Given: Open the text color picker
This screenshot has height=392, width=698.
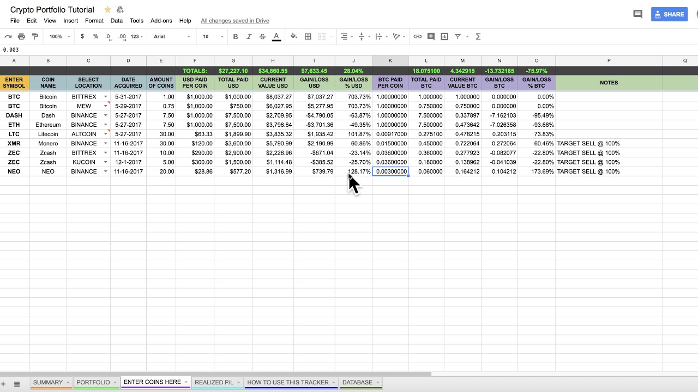Looking at the screenshot, I should (276, 36).
